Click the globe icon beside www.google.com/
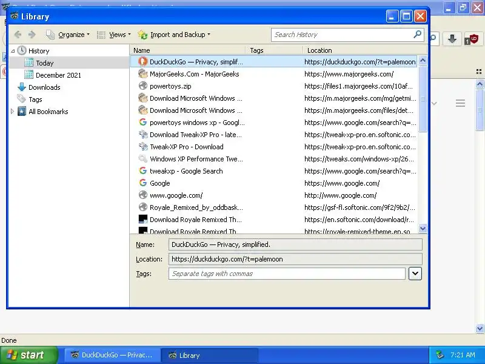 [x=142, y=195]
